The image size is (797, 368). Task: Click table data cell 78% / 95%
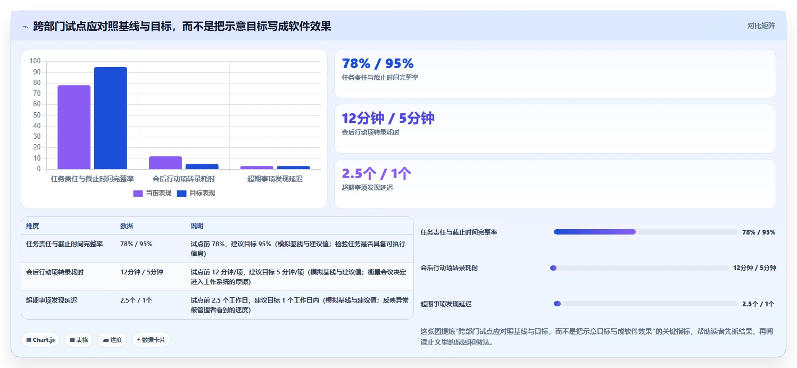pos(136,244)
